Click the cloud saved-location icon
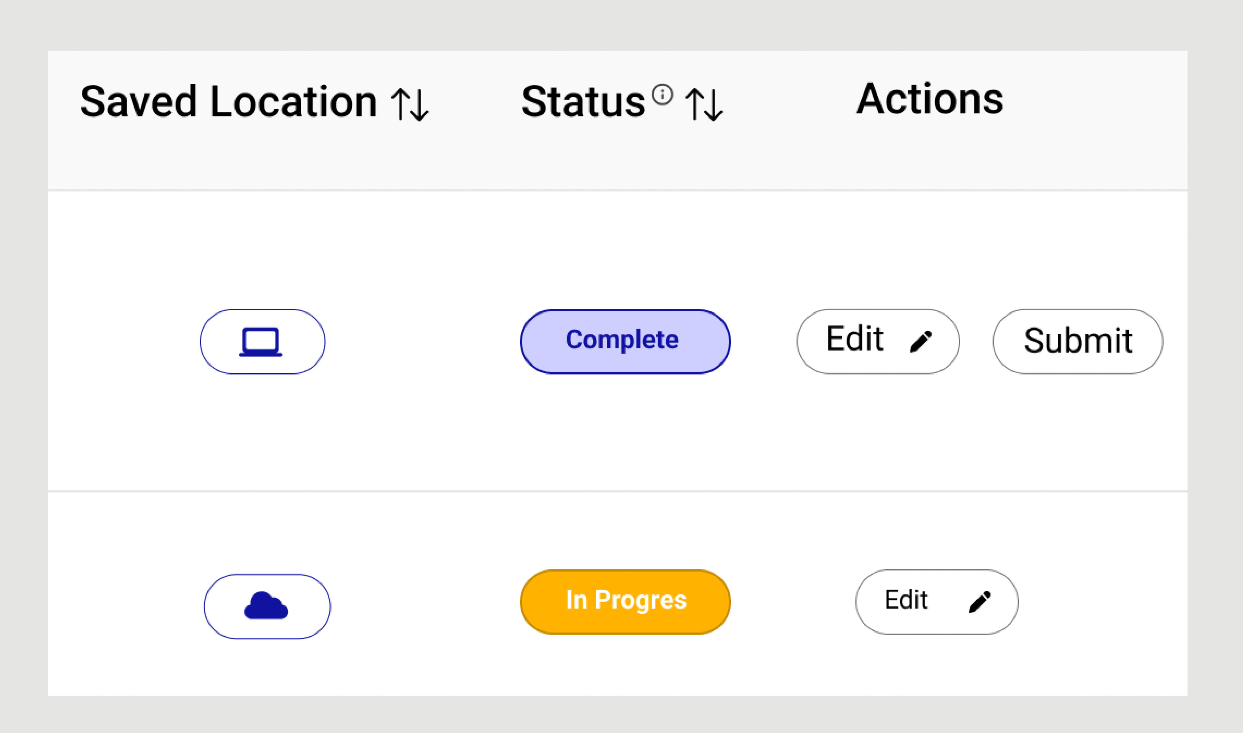This screenshot has width=1243, height=733. [266, 606]
